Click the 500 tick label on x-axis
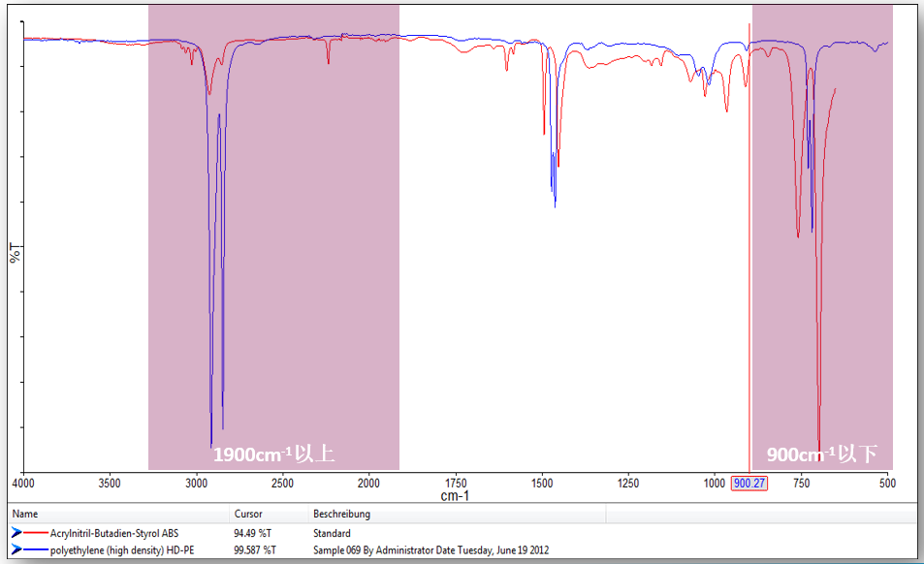 pyautogui.click(x=887, y=484)
